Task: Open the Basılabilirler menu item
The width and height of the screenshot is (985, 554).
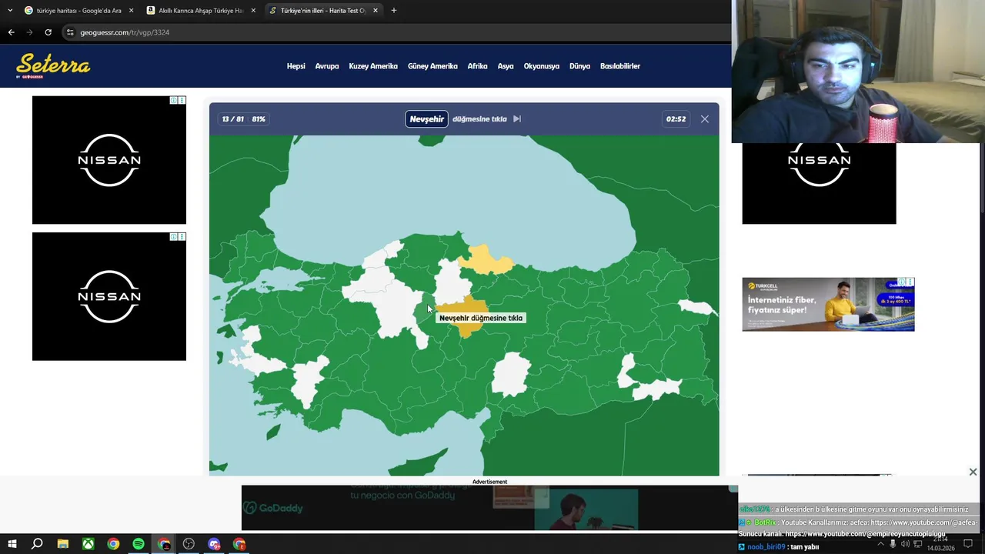Action: point(620,66)
